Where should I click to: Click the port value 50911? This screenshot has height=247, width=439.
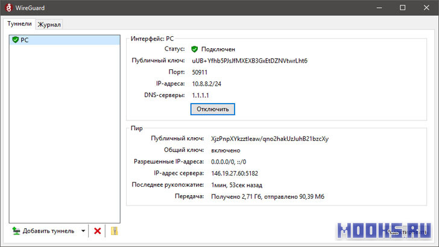coord(200,72)
